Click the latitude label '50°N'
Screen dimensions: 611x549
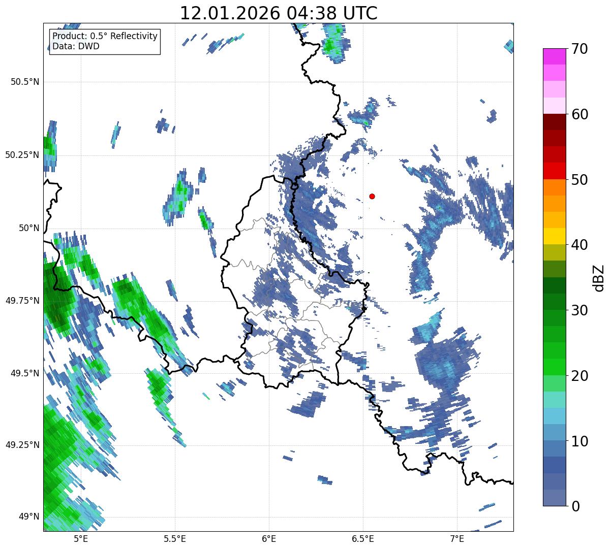[x=29, y=228]
